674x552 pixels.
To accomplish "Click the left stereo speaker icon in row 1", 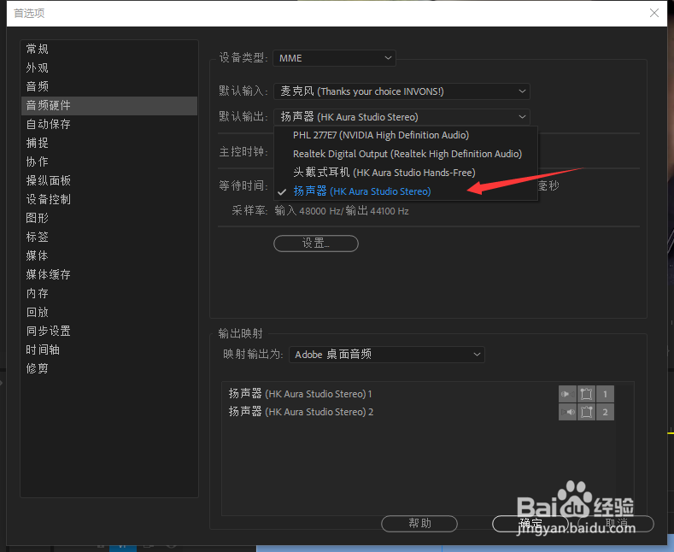I will pos(567,394).
